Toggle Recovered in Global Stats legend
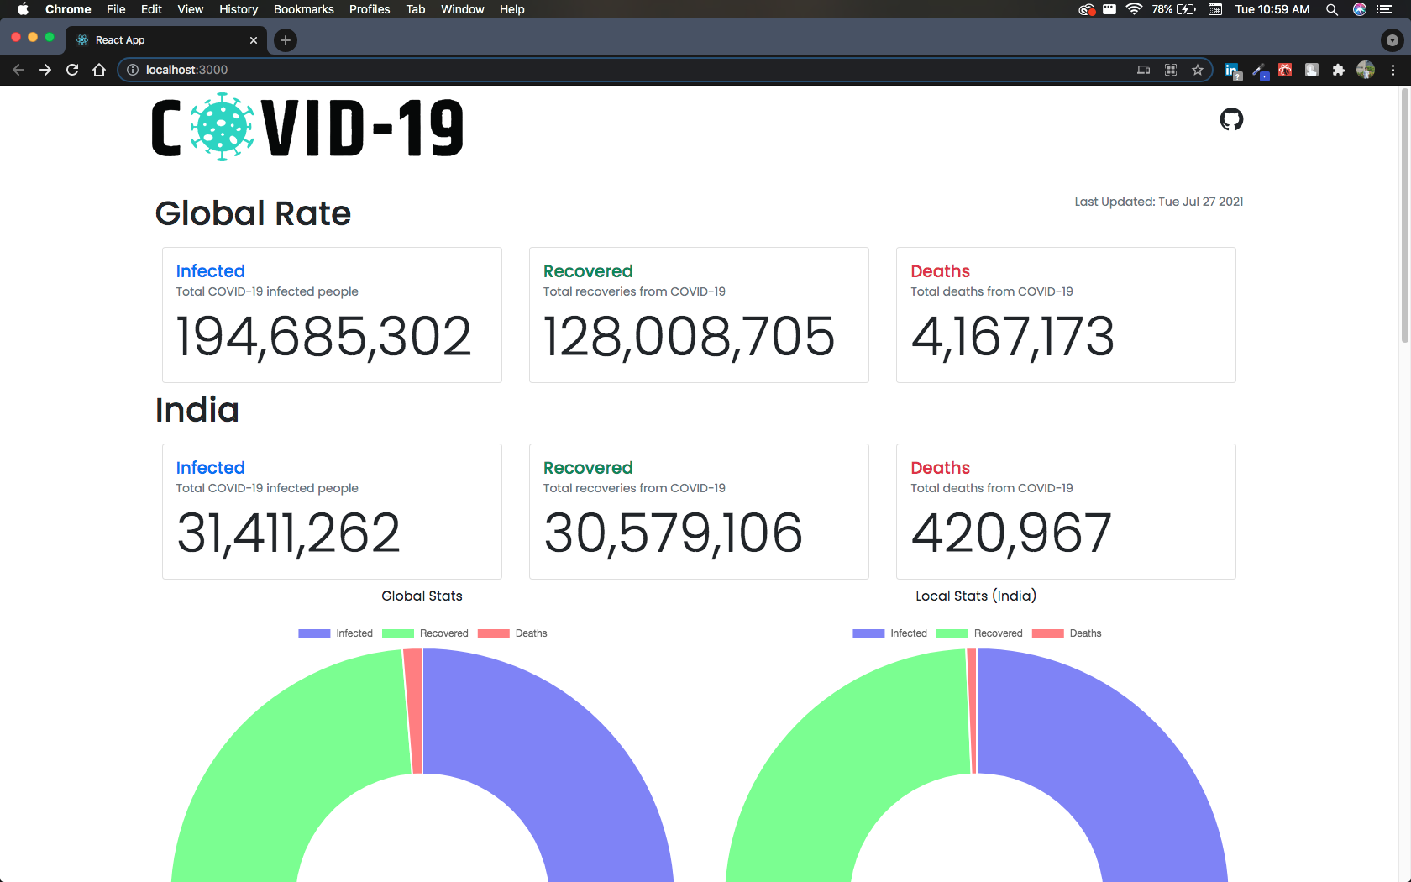This screenshot has height=882, width=1411. (x=426, y=633)
